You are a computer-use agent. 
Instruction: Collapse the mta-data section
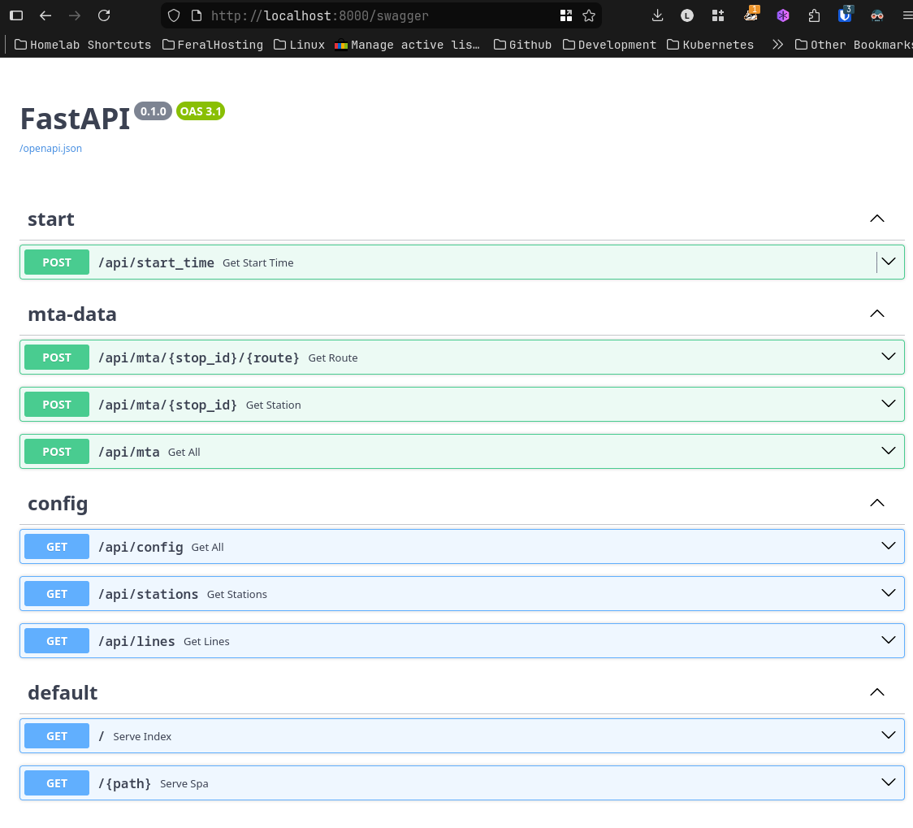click(876, 314)
